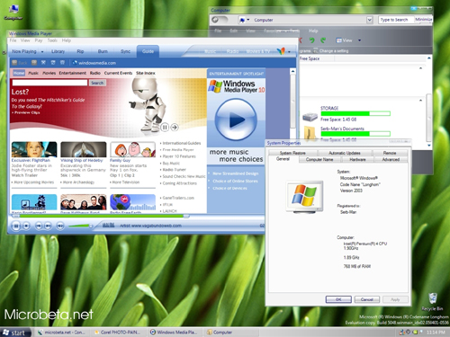The height and width of the screenshot is (337, 450).
Task: Click the Stop loading icon in Guide toolbar
Action: [43, 63]
